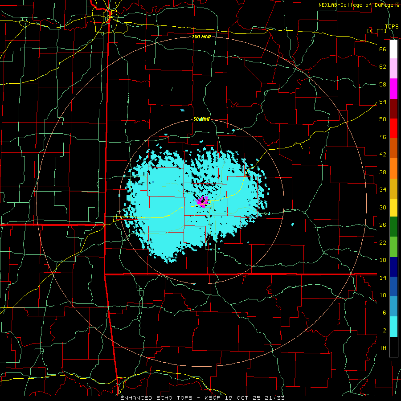Click the navy 22 kft legend swatch
This screenshot has width=401, height=401.
pos(393,267)
